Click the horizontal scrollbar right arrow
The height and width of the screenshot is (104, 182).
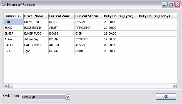[174, 86]
